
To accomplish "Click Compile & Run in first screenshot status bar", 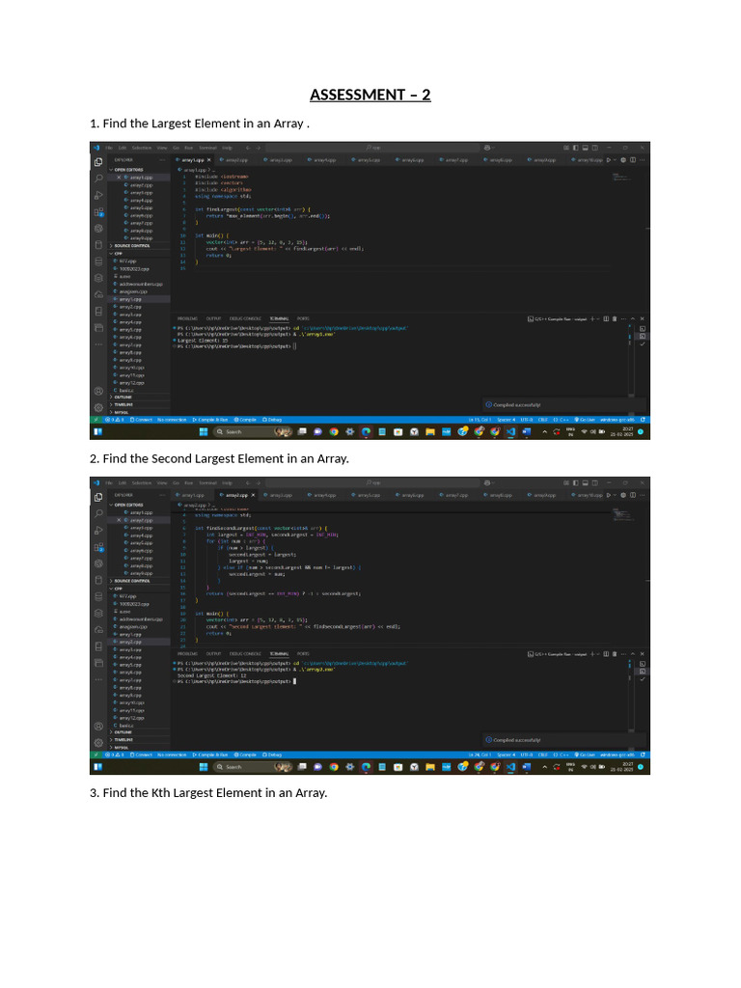I will (210, 420).
